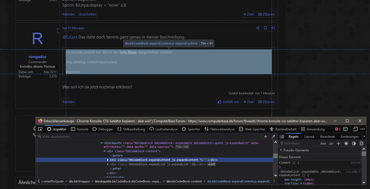The image size is (370, 189).
Task: Open the Anwendung tab
Action: (313, 129)
